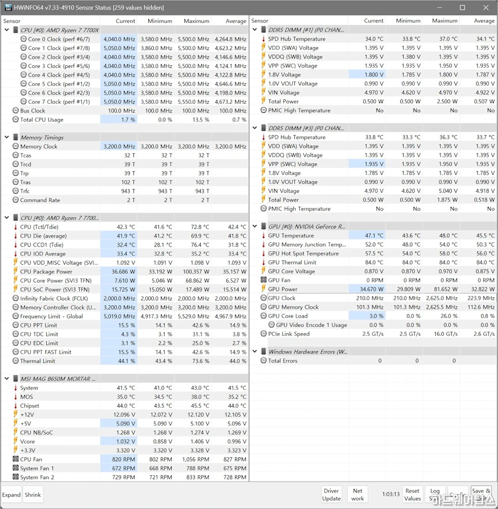Select the Frequency Limit - Global row
Image resolution: width=498 pixels, height=509 pixels.
click(x=125, y=316)
